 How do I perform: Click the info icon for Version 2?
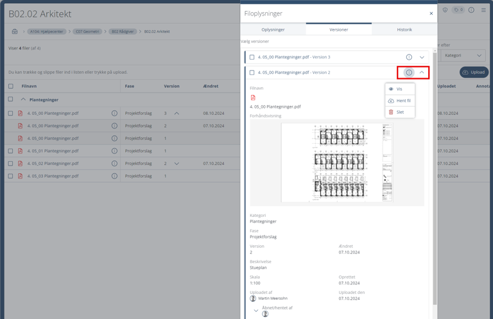tap(409, 73)
